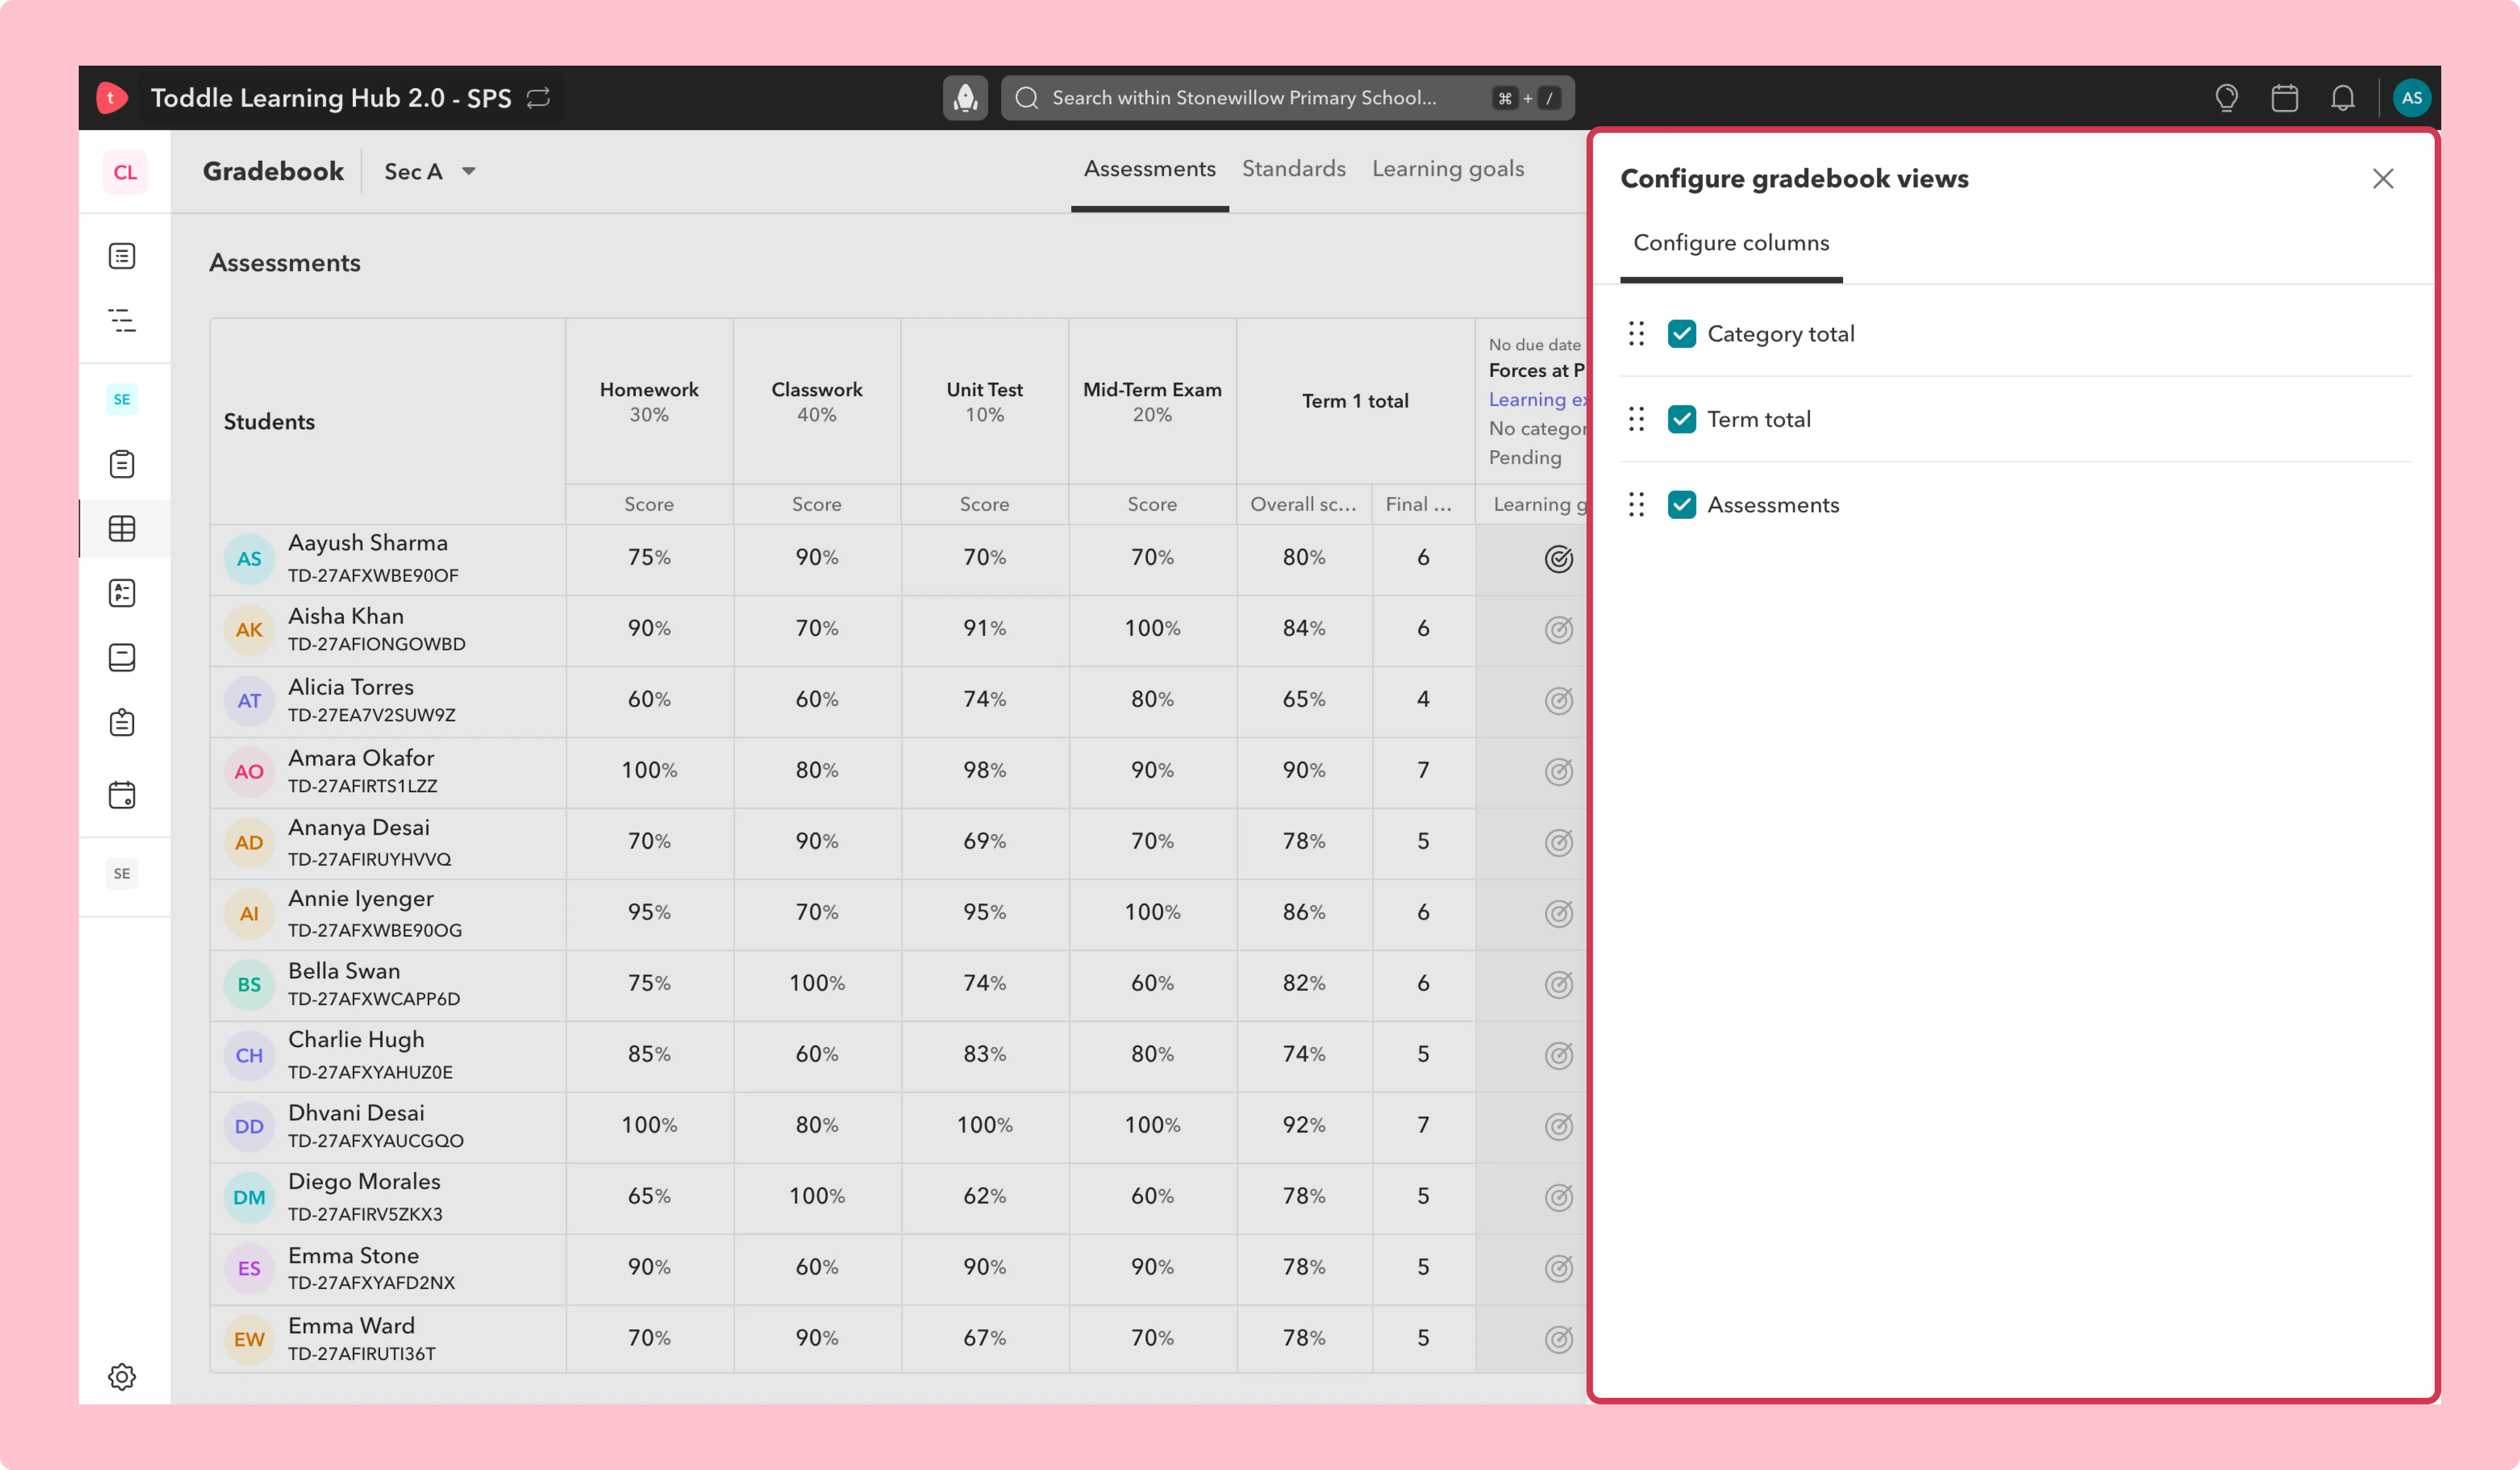Viewport: 2520px width, 1470px height.
Task: Click the drag handle beside Term total
Action: pos(1636,419)
